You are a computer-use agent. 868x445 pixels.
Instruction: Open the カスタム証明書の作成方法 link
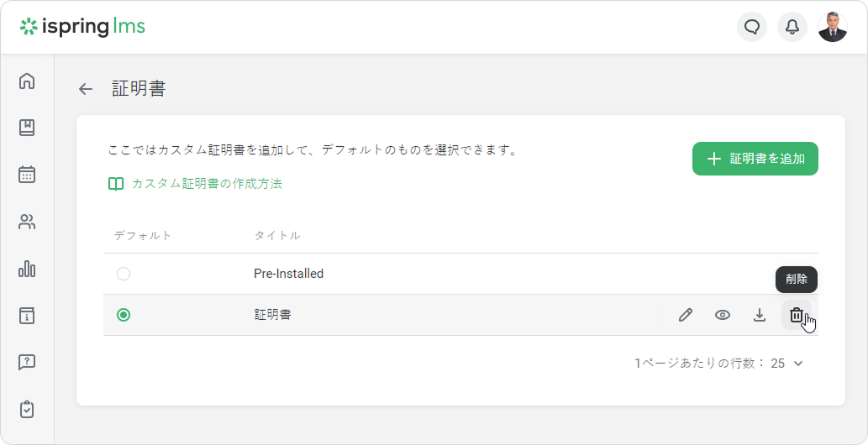coord(206,183)
